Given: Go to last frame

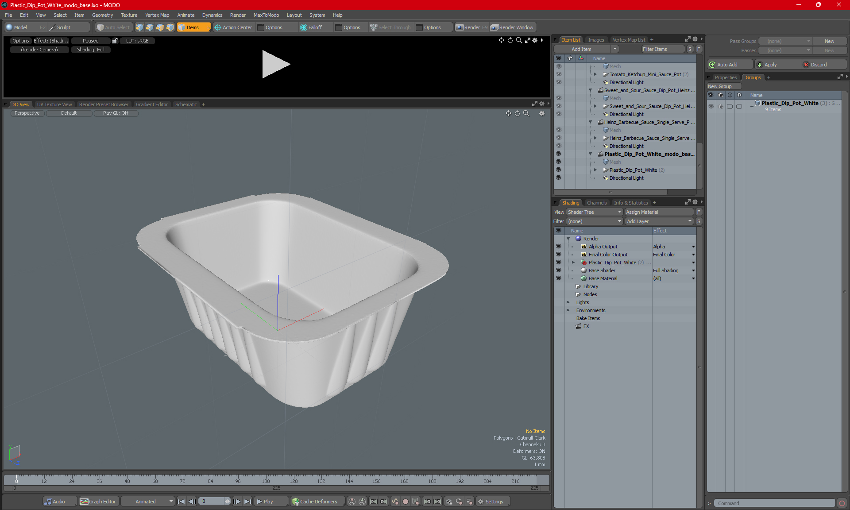Looking at the screenshot, I should [247, 502].
